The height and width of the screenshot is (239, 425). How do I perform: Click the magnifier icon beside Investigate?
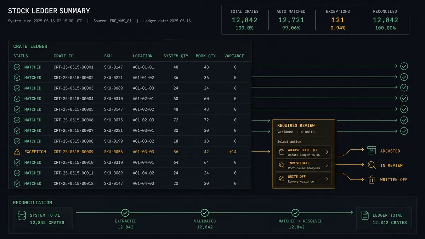click(282, 165)
